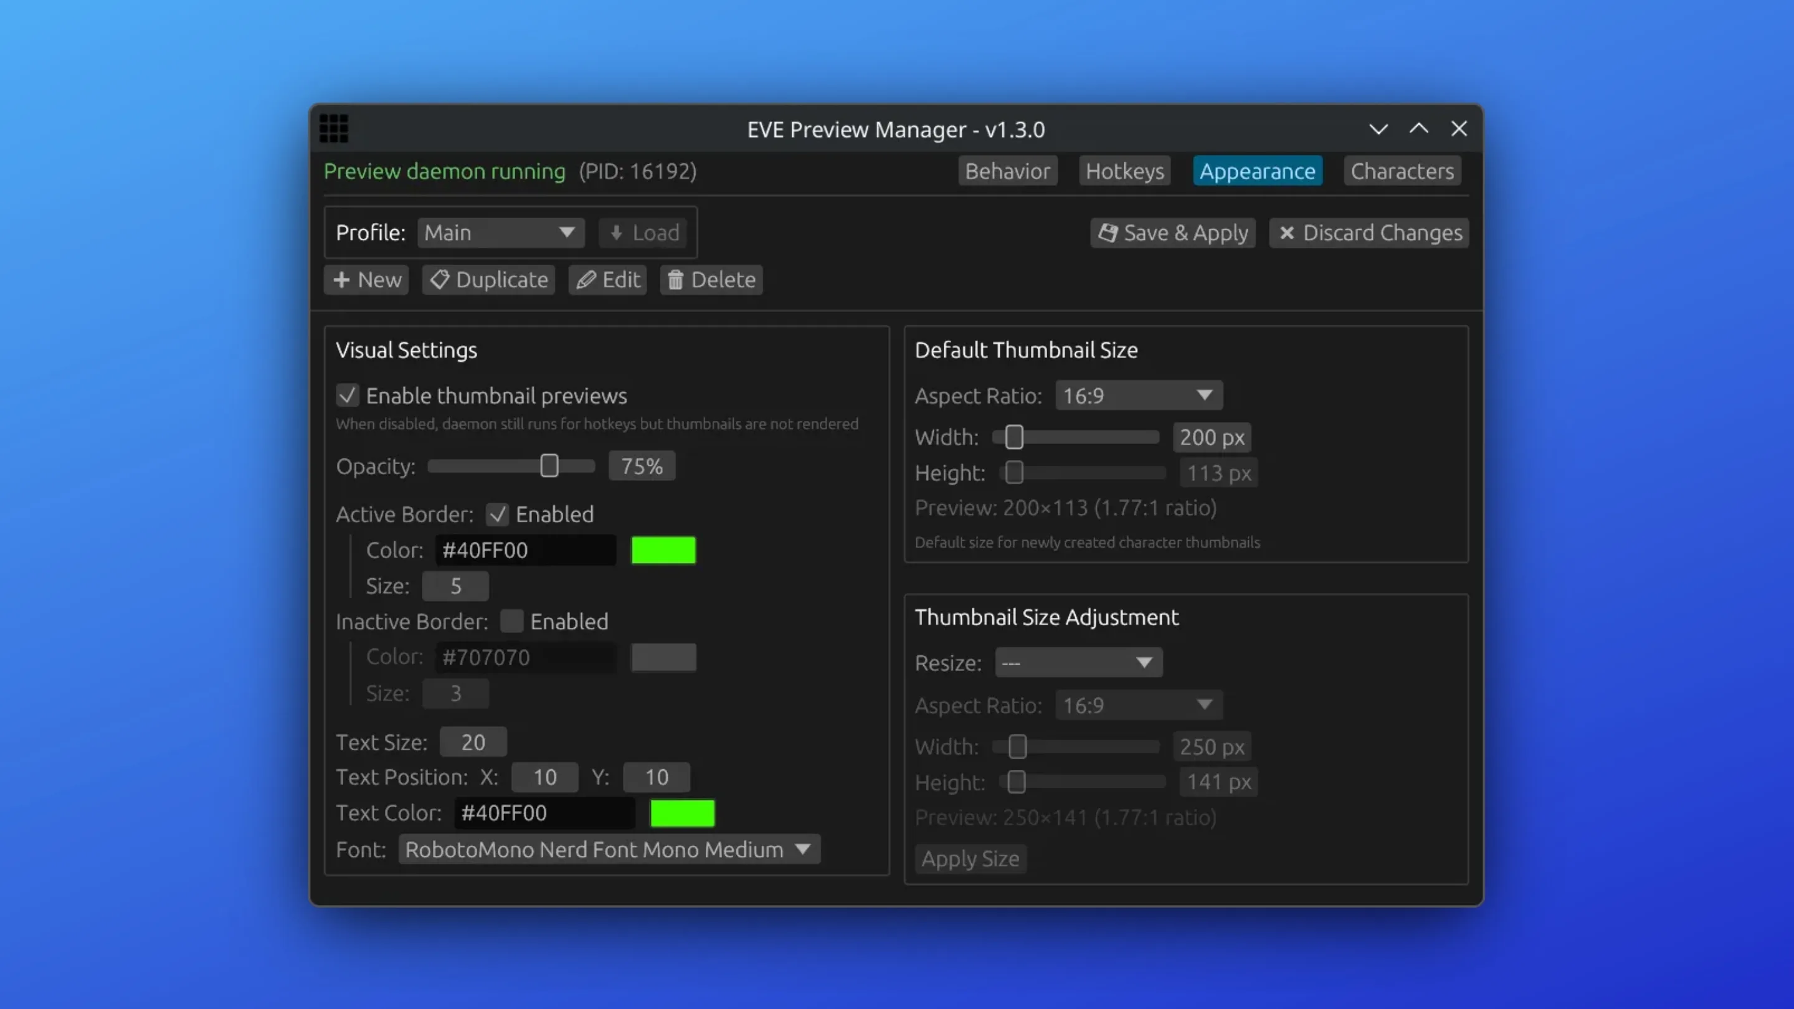The width and height of the screenshot is (1794, 1009).
Task: Open the Profile dropdown showing Main
Action: point(500,232)
